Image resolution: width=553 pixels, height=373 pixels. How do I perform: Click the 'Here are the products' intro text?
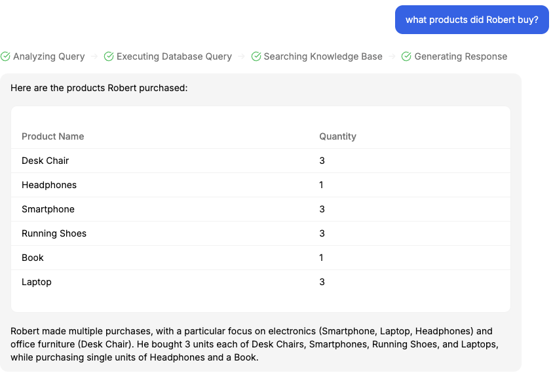click(99, 88)
